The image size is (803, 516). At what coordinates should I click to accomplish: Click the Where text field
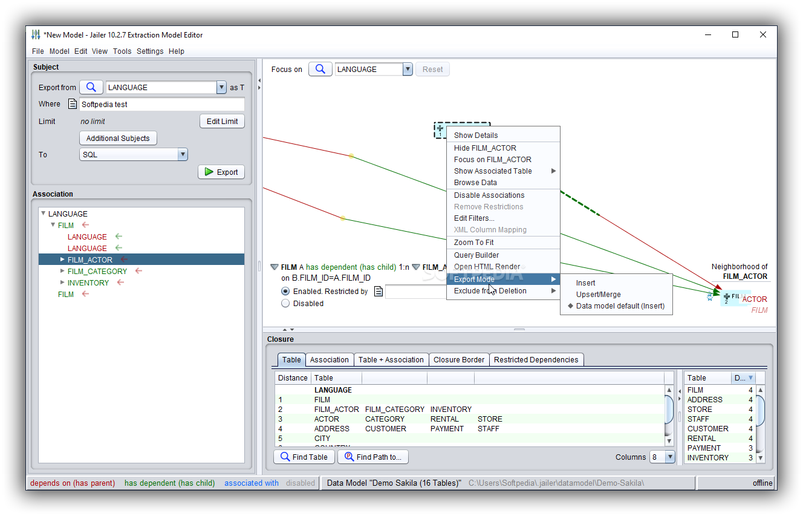click(162, 104)
